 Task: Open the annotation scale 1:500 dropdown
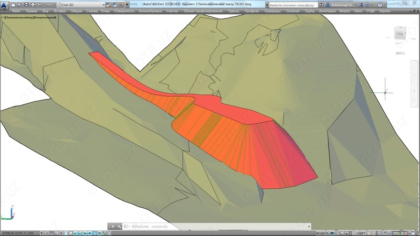tap(361, 232)
